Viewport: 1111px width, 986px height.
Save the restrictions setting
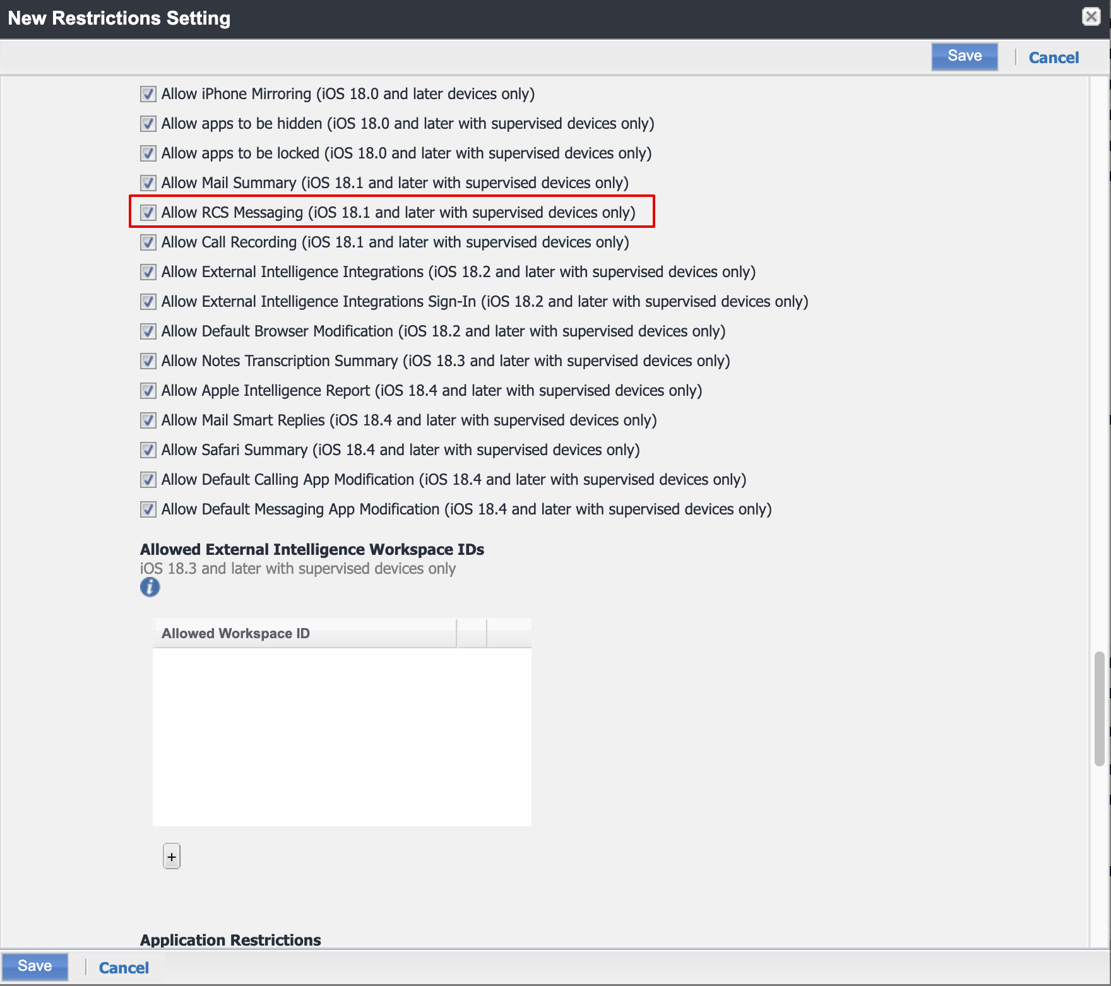tap(964, 56)
